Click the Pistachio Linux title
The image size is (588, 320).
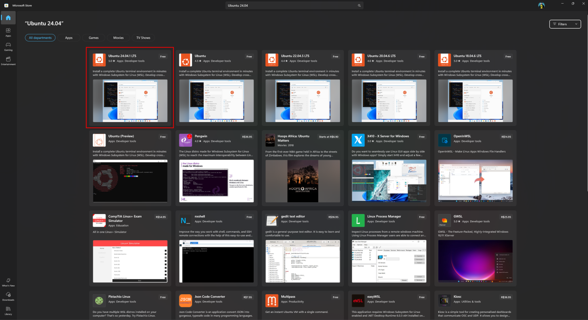[x=119, y=297]
